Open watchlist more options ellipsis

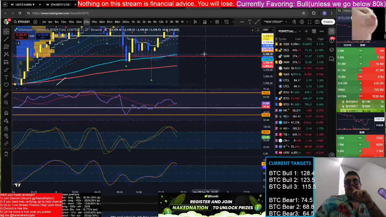[322, 31]
